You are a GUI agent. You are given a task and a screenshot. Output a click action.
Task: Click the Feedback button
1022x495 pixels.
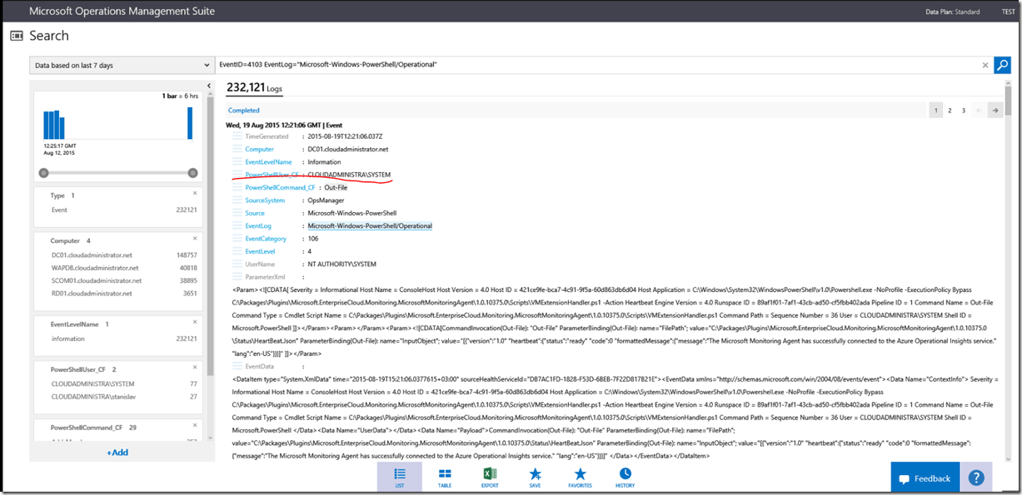(924, 478)
